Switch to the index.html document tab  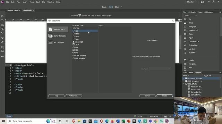pyautogui.click(x=27, y=11)
